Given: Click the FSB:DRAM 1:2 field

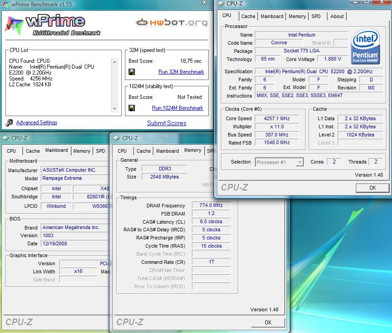Looking at the screenshot, I should pyautogui.click(x=211, y=213).
